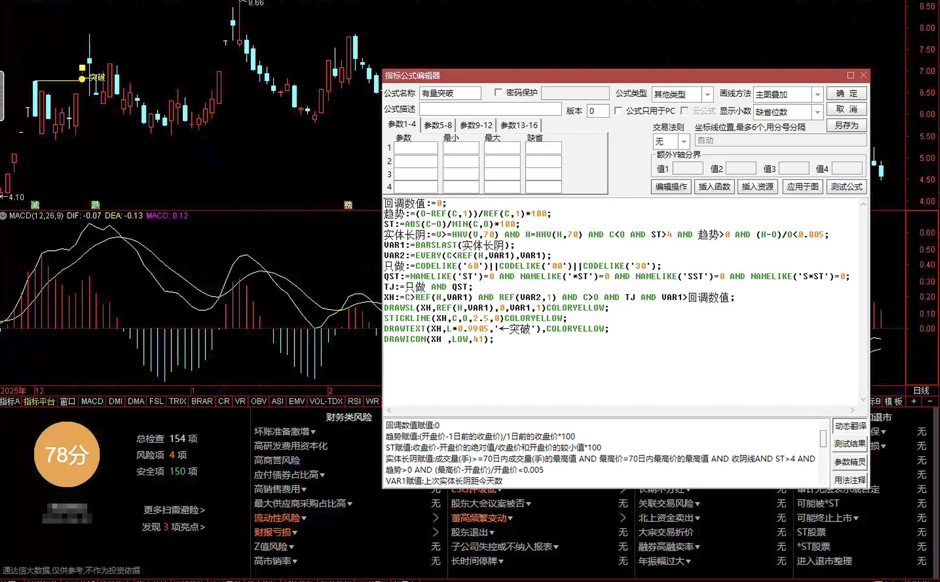Click the 版本 number field
This screenshot has height=582, width=940.
click(x=598, y=111)
